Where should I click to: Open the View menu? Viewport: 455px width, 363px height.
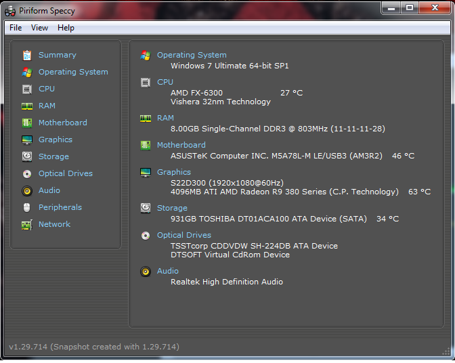pos(39,28)
